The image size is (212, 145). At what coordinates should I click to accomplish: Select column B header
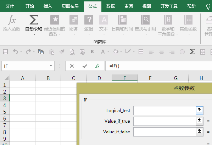click(x=48, y=78)
